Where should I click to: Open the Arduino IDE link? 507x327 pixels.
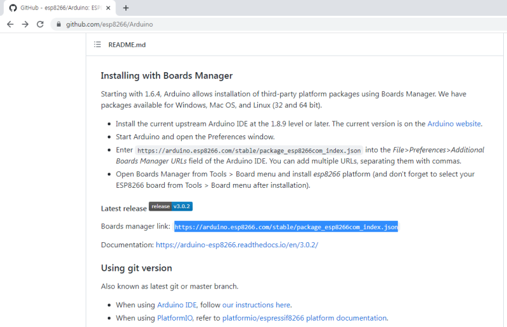(177, 305)
